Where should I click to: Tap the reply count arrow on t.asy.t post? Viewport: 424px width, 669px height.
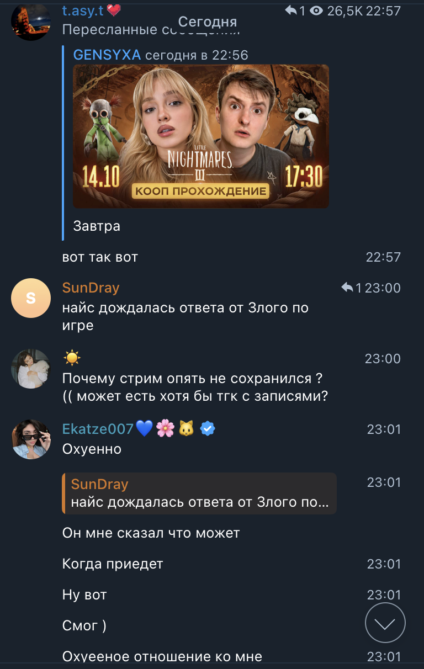click(294, 10)
